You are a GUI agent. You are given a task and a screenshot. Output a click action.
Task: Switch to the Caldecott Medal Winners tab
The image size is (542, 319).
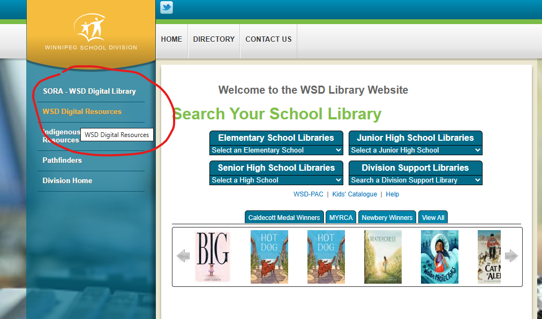284,217
